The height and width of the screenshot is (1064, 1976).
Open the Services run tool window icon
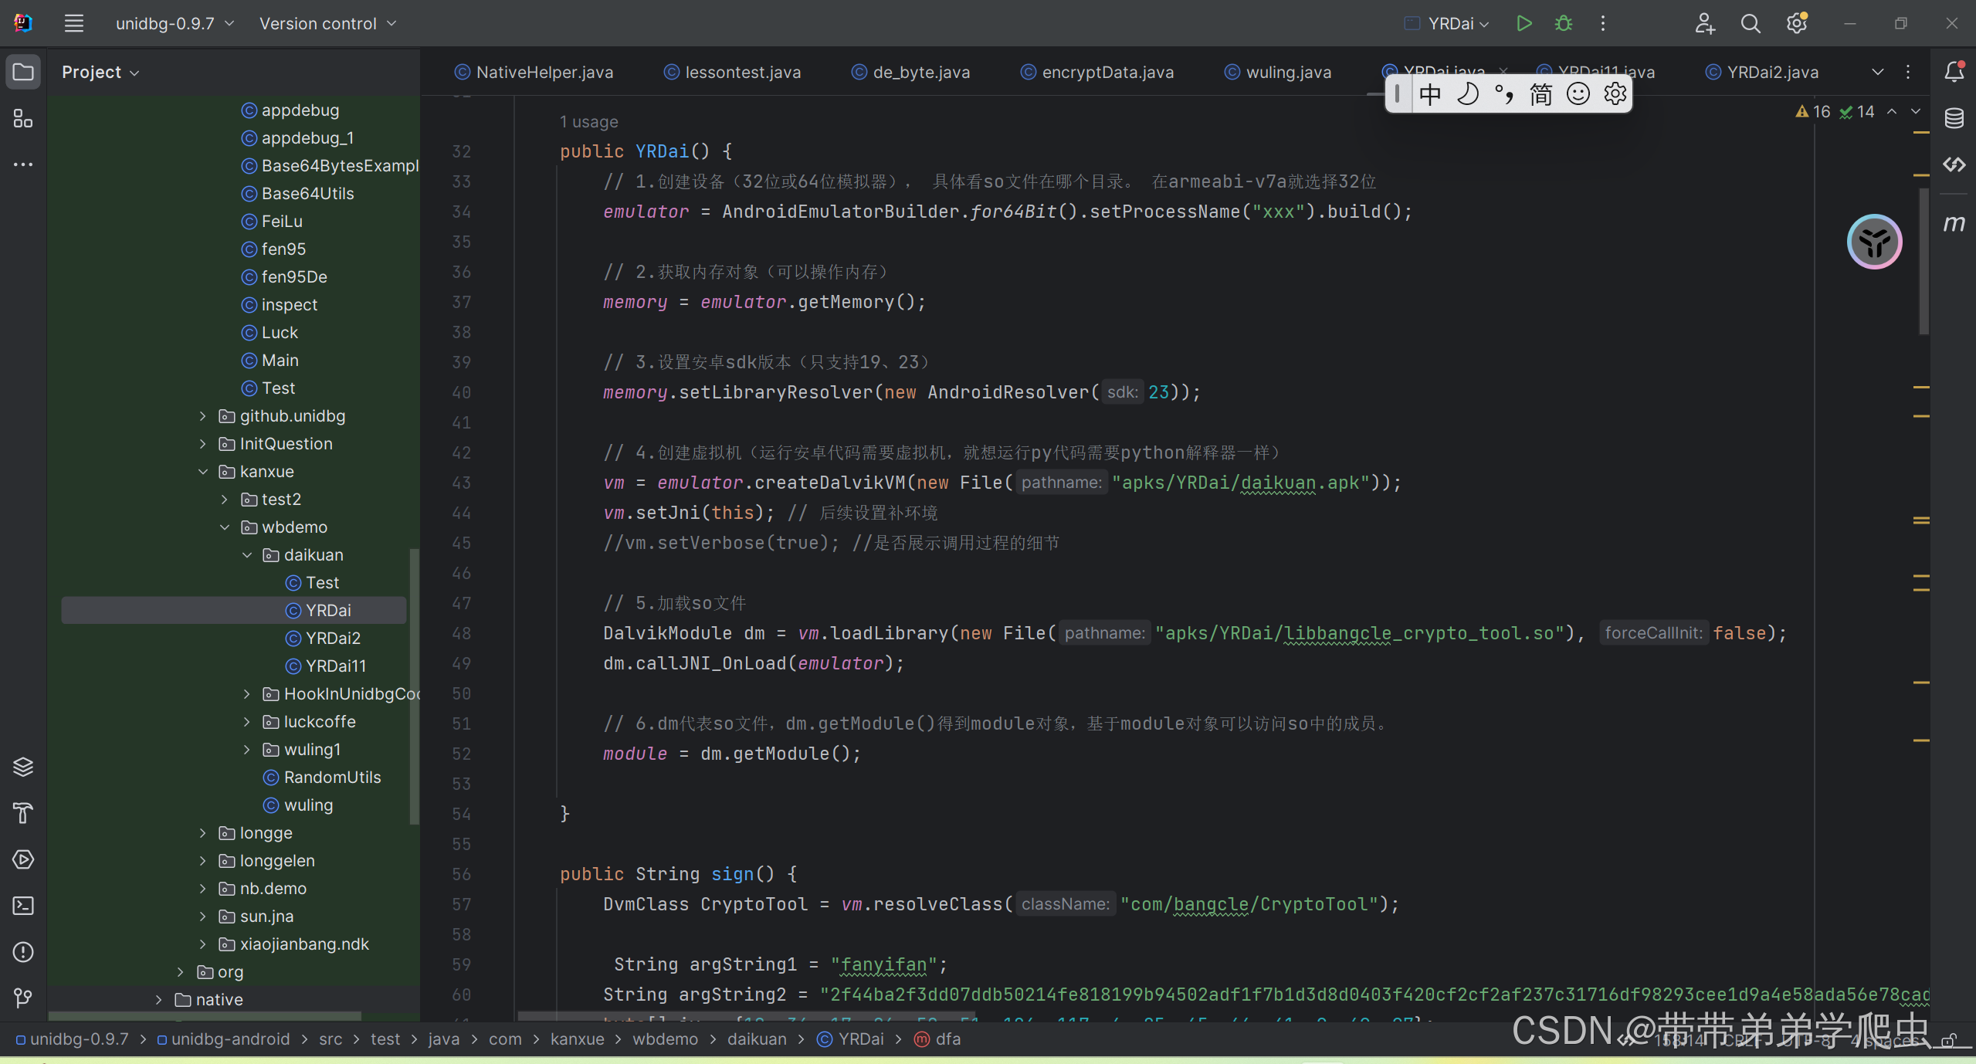pyautogui.click(x=23, y=859)
